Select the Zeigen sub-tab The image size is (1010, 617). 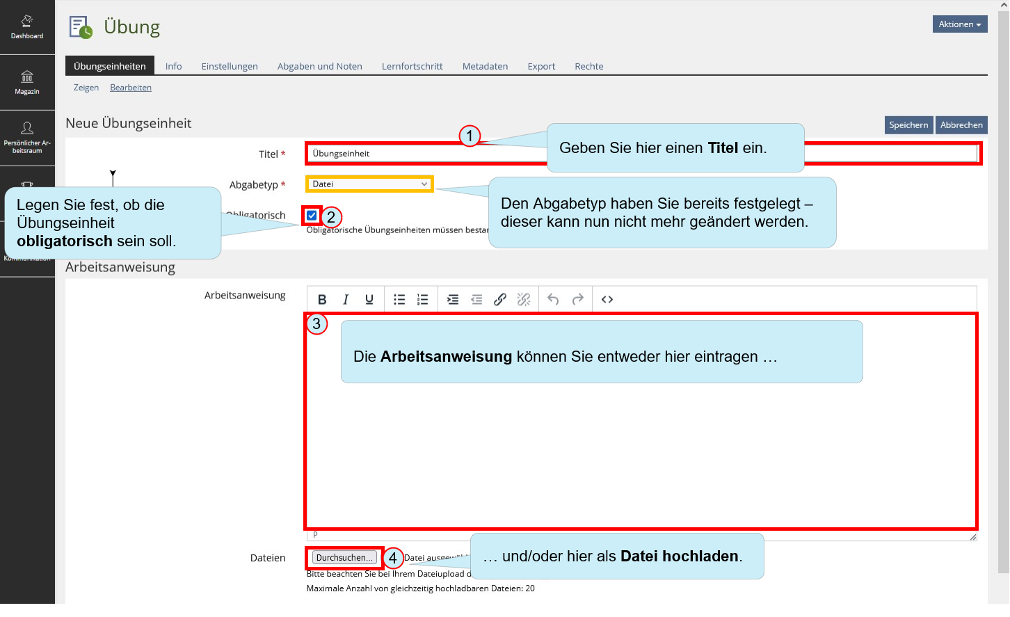click(x=86, y=88)
